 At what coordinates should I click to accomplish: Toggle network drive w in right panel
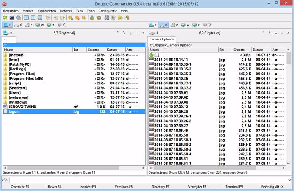click(x=185, y=25)
